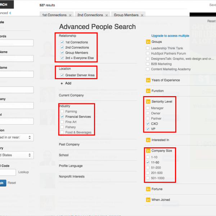Expand the Current Company section
The height and width of the screenshot is (216, 216).
[x=71, y=95]
